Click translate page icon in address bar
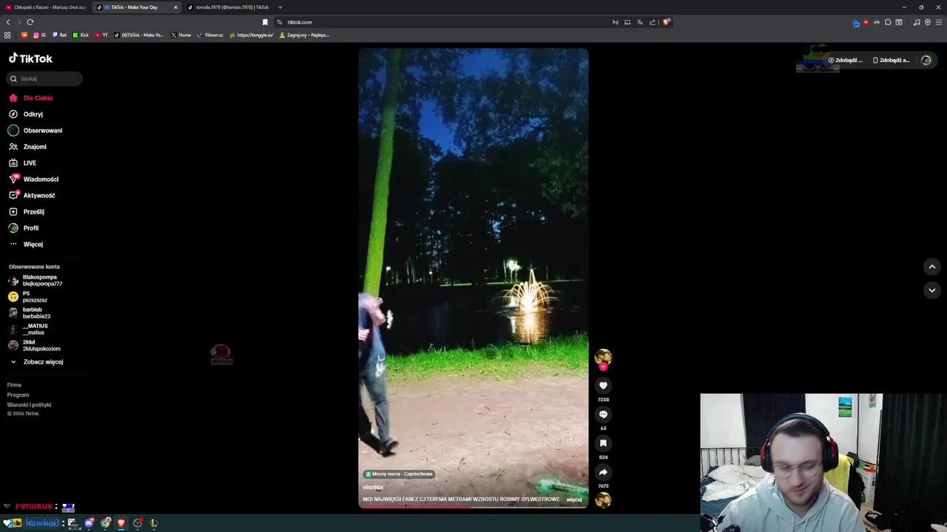Image resolution: width=947 pixels, height=532 pixels. [640, 22]
